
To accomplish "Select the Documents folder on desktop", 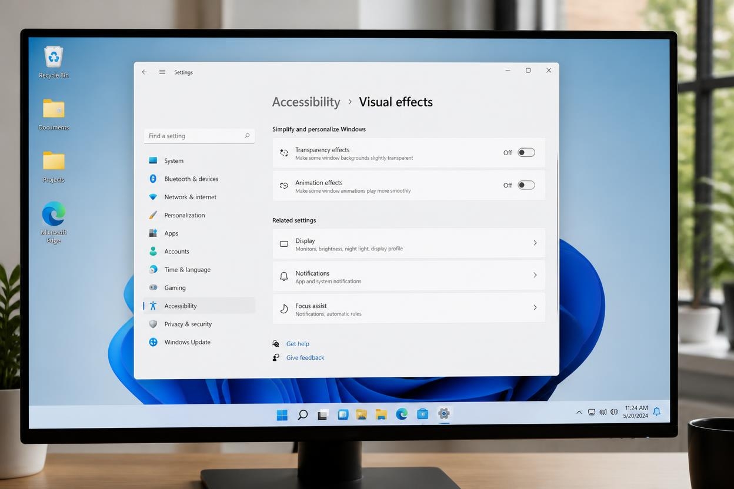I will click(x=54, y=115).
